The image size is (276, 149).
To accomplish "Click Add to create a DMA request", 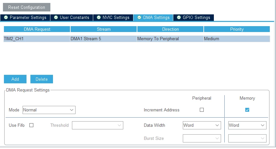I will (15, 79).
